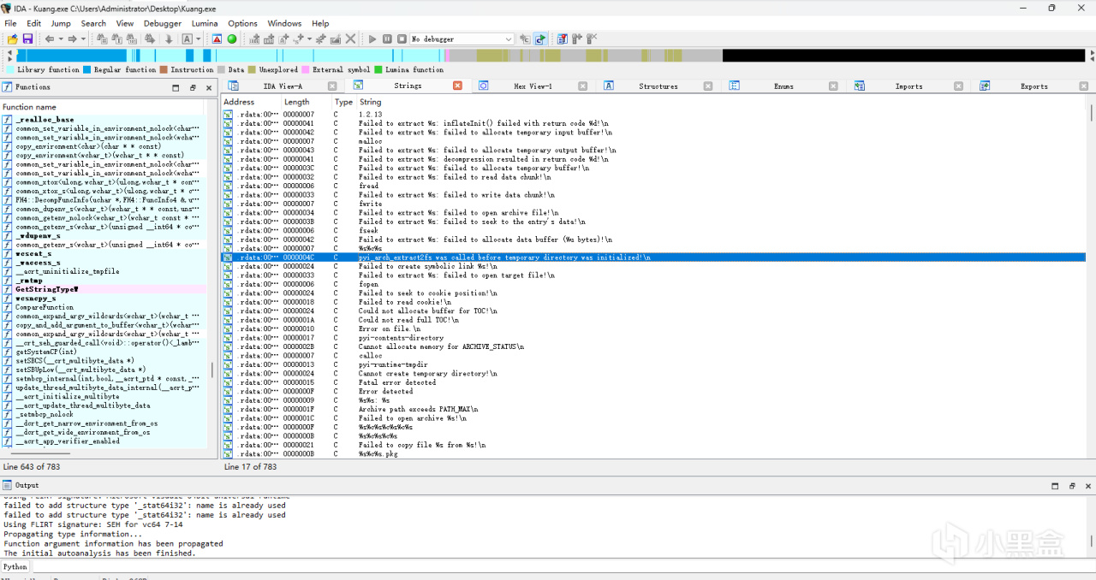Open the Debugger menu
The width and height of the screenshot is (1096, 580).
pos(163,23)
